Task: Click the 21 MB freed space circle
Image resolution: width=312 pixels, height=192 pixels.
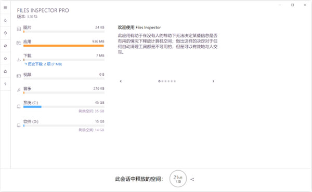Action: coord(178,179)
